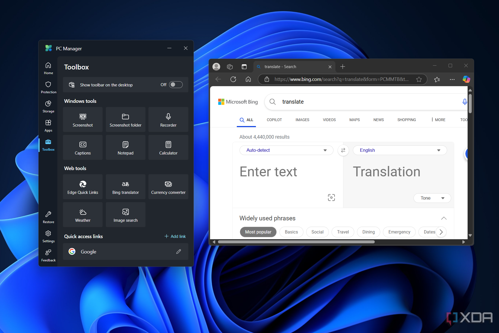Click Add link in Quick access
Image resolution: width=499 pixels, height=333 pixels.
[x=175, y=236]
